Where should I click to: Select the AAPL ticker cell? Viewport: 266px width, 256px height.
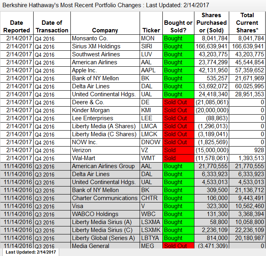point(151,70)
